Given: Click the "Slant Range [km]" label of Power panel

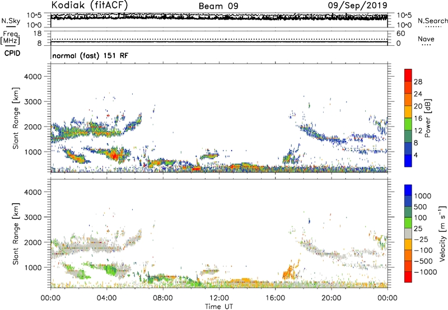Looking at the screenshot, I should coord(16,118).
